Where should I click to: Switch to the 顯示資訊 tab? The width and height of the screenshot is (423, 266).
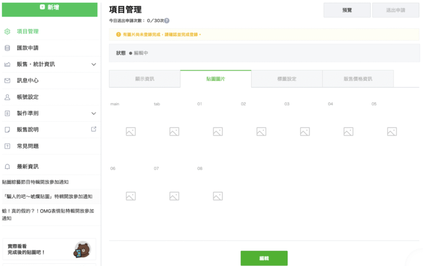[x=145, y=79]
